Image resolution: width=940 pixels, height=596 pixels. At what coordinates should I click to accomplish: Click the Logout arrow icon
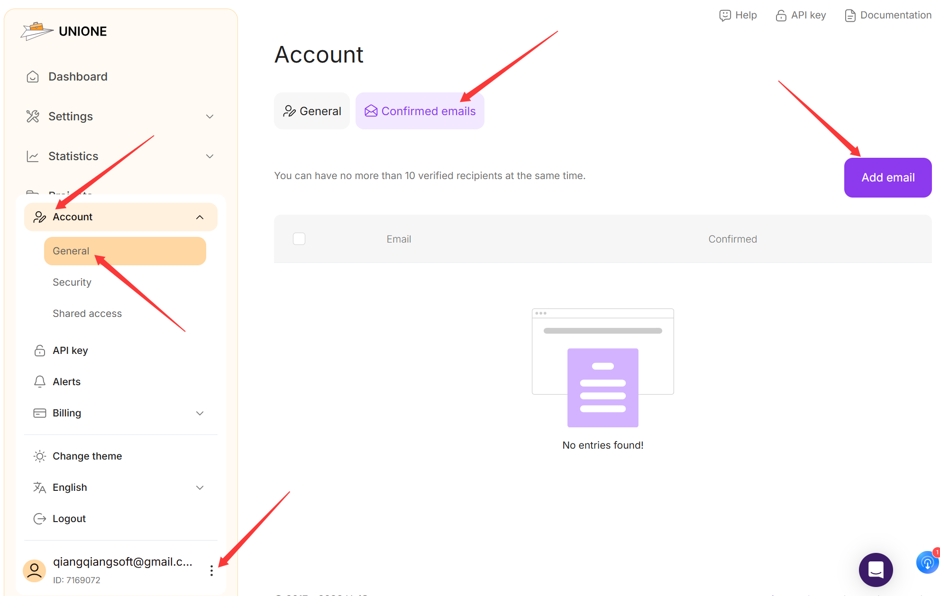click(x=40, y=519)
